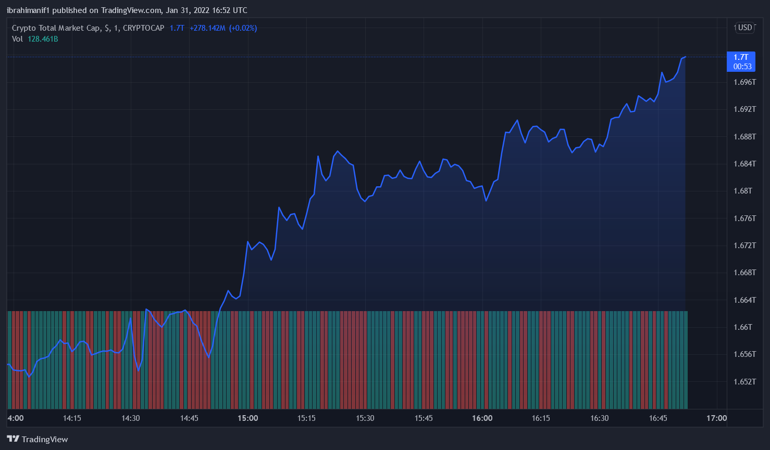Image resolution: width=770 pixels, height=450 pixels.
Task: Click the 16:30 time axis label
Action: point(600,418)
